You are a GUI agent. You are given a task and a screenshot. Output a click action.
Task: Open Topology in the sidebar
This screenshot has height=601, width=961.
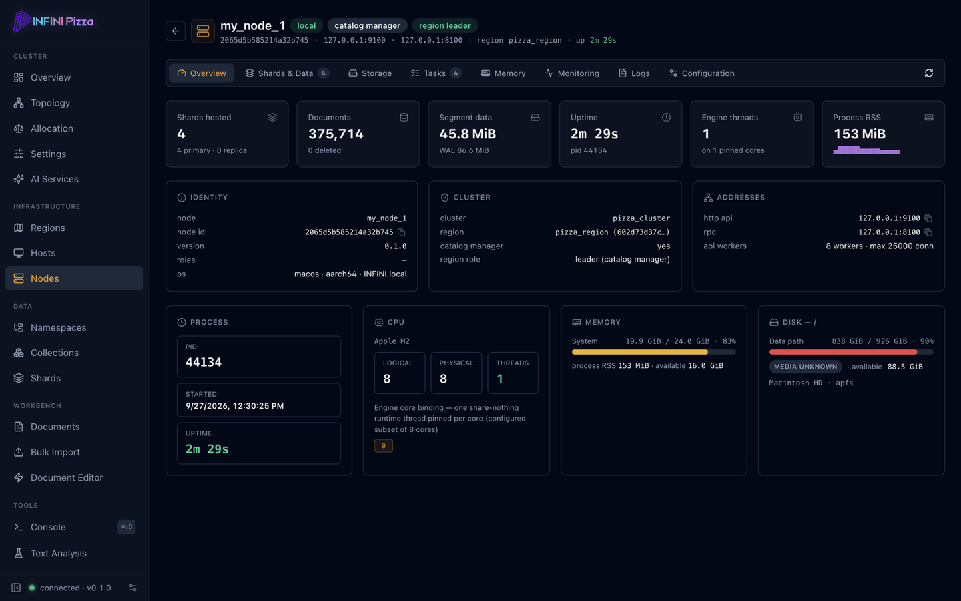point(74,103)
